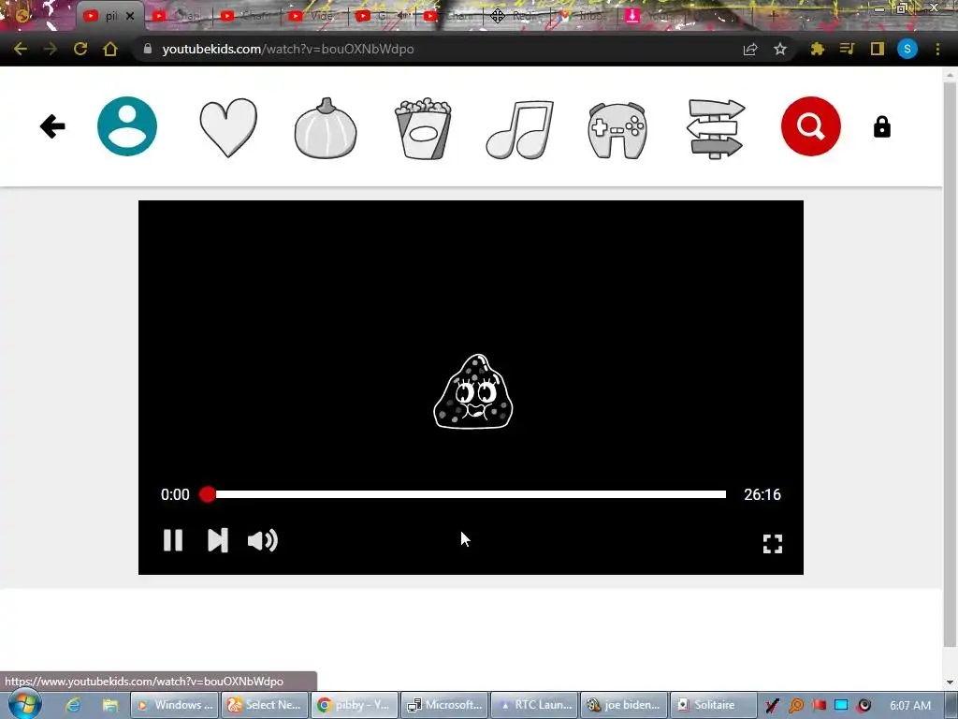Viewport: 958px width, 719px height.
Task: Share this page from the address bar
Action: 750,49
